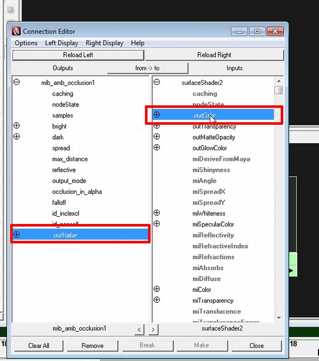
Task: Select the miRefractions attribute
Action: click(213, 257)
